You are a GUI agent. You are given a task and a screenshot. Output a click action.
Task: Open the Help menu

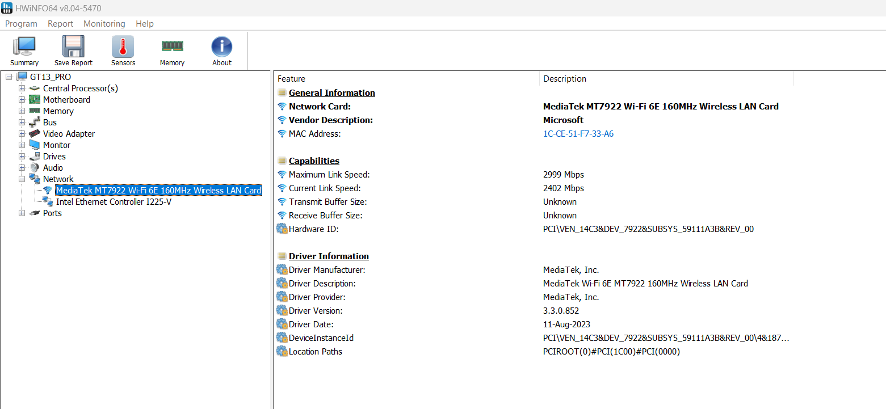pos(145,24)
